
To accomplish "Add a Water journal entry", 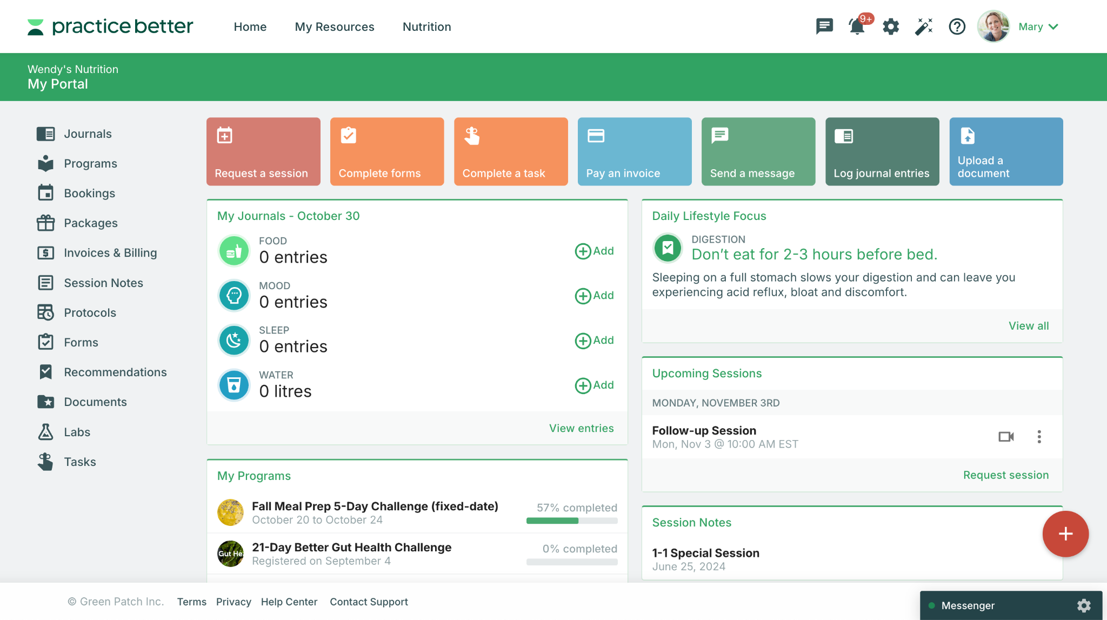I will pos(594,385).
